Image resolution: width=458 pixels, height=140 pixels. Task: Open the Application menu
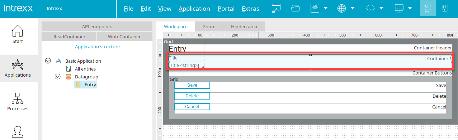pos(194,9)
